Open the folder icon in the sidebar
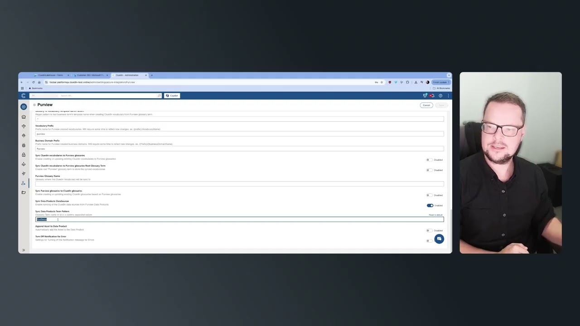Image resolution: width=580 pixels, height=326 pixels. (x=24, y=192)
